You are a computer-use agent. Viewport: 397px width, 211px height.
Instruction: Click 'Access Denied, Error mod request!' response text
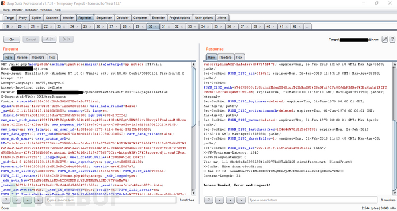(x=237, y=185)
